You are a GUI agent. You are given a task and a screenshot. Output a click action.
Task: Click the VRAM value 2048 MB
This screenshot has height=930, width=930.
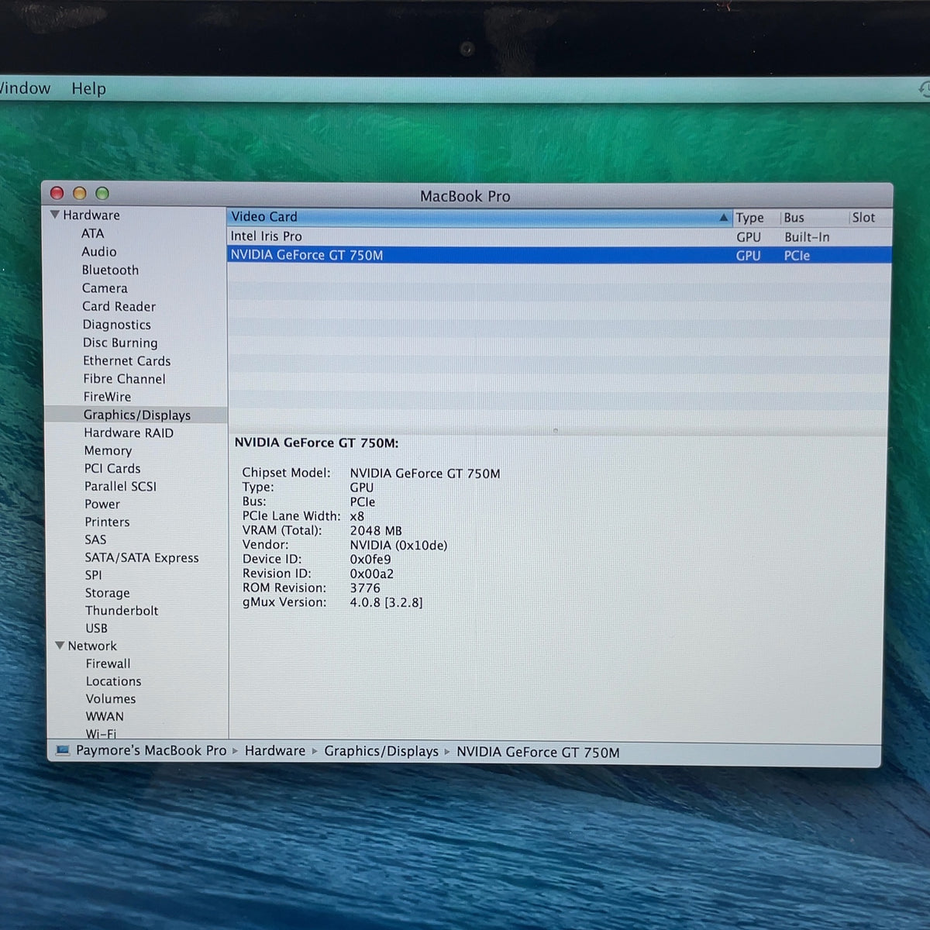point(376,531)
